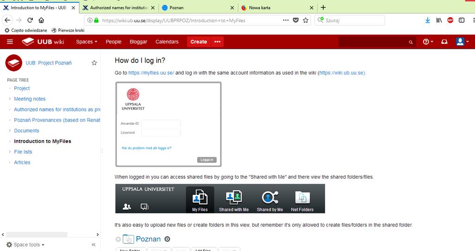Screen dimensions: 475x251
Task: Open new browser tab with plus button
Action: click(323, 7)
